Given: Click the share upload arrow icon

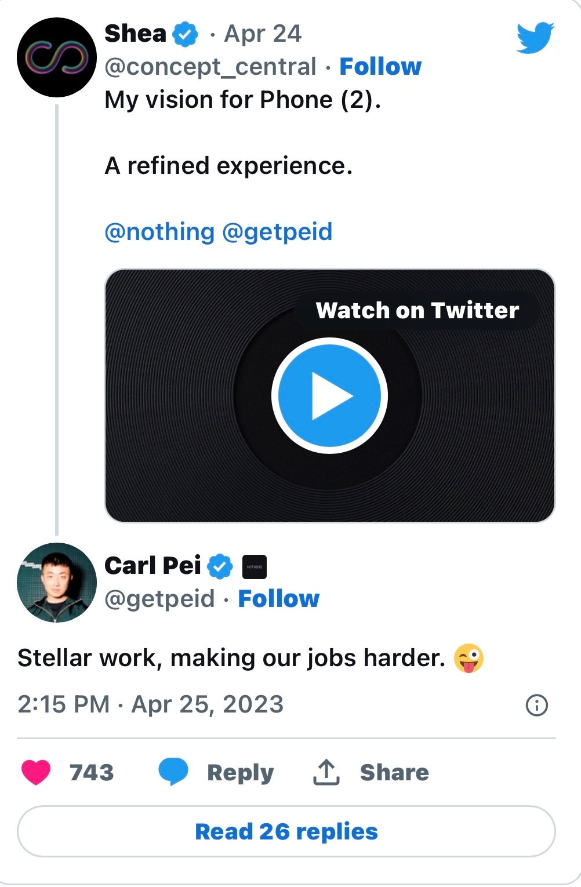Looking at the screenshot, I should coord(326,772).
